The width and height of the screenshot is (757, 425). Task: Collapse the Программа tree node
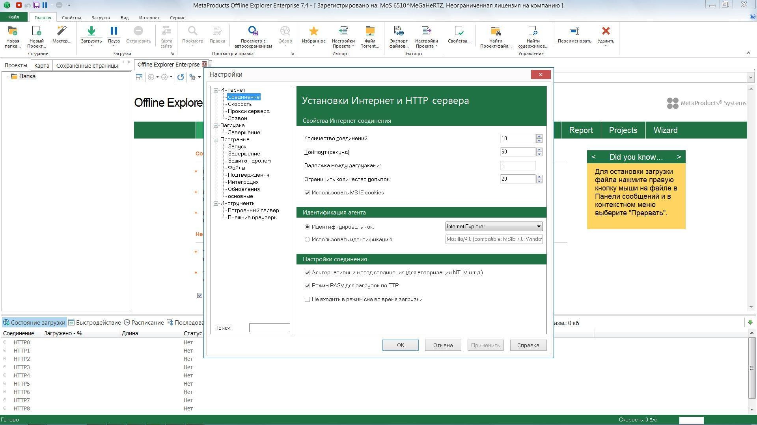[216, 140]
